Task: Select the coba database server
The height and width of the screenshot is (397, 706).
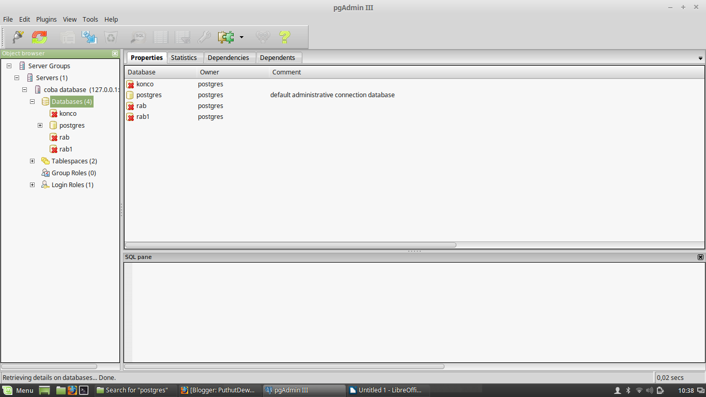Action: click(81, 90)
